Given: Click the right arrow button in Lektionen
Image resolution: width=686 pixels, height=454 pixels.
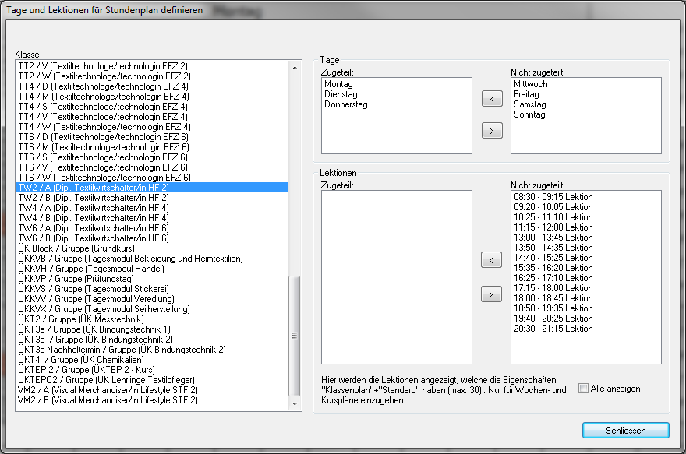Looking at the screenshot, I should click(x=492, y=294).
